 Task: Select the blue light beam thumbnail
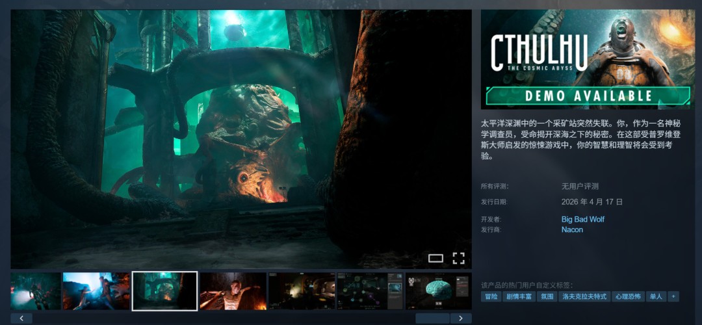coord(96,291)
